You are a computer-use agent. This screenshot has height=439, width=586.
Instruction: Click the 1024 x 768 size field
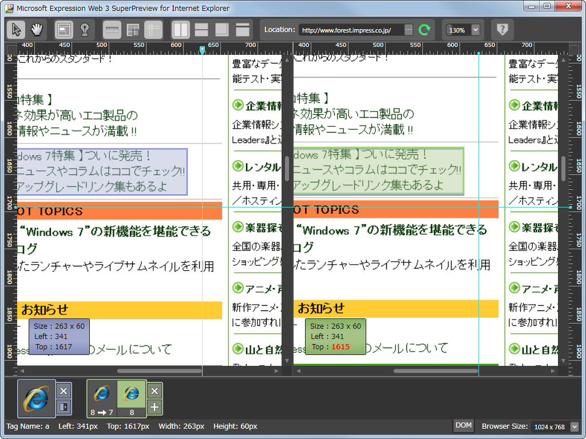550,426
